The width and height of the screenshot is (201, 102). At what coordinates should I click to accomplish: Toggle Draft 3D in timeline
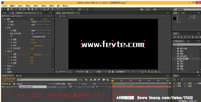[x=86, y=80]
